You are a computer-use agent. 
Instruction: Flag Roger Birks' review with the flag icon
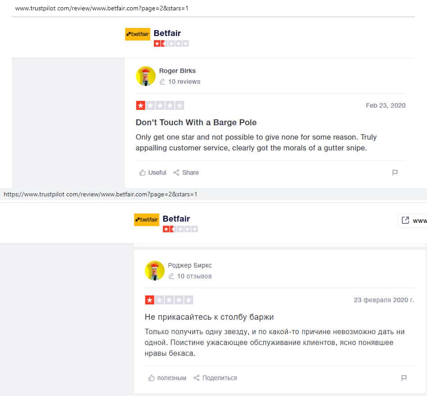(x=395, y=172)
